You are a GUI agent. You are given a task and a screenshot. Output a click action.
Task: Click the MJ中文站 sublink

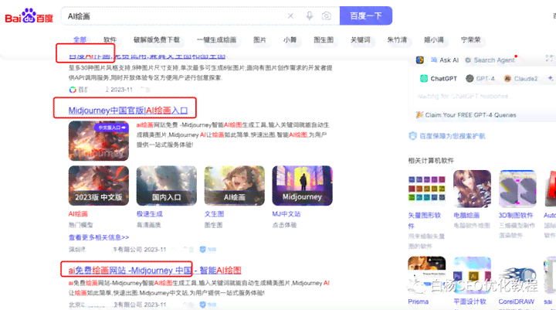point(286,214)
